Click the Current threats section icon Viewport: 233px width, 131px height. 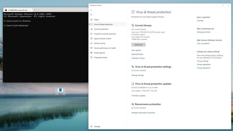point(133,25)
